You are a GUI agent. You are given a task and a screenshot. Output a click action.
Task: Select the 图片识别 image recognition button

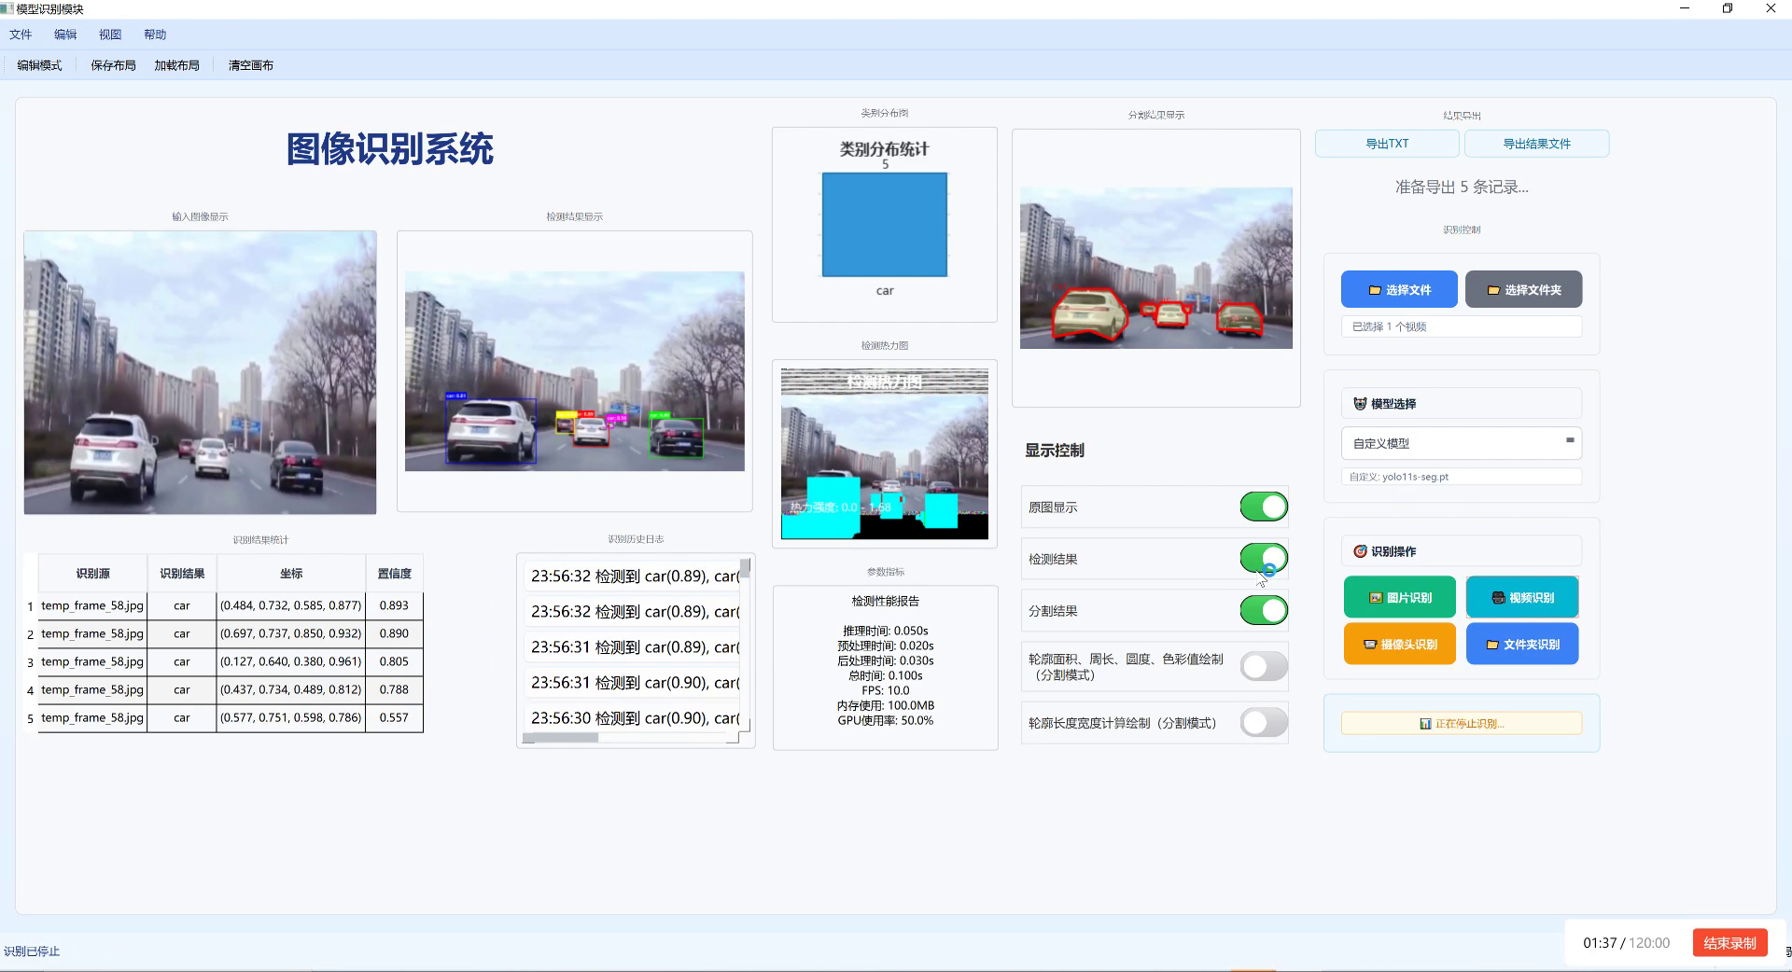click(1399, 597)
